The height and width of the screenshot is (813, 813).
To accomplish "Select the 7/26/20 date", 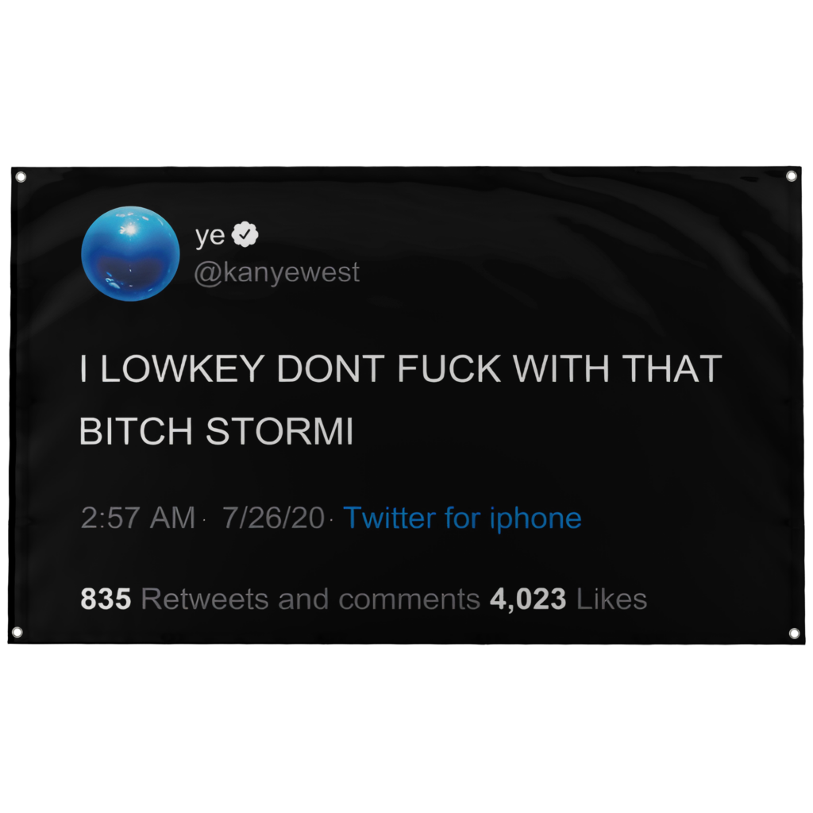I will (273, 518).
